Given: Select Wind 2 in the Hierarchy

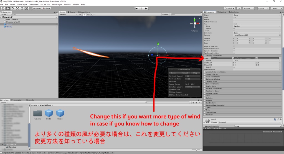Looking at the screenshot, I should coord(9,27).
